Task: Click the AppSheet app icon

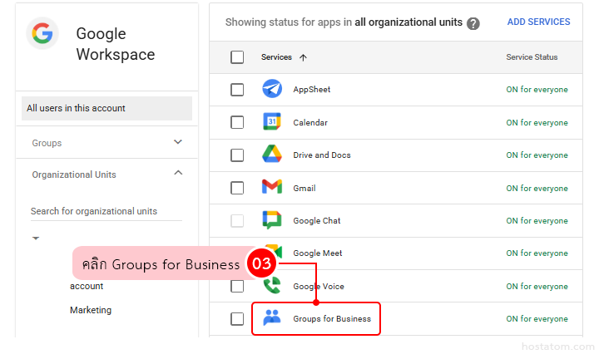Action: [x=272, y=89]
